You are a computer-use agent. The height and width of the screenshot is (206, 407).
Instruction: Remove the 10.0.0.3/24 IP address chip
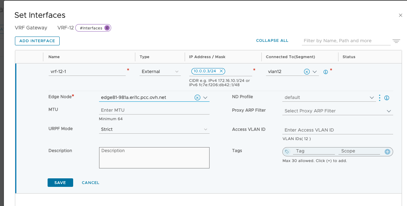point(221,71)
